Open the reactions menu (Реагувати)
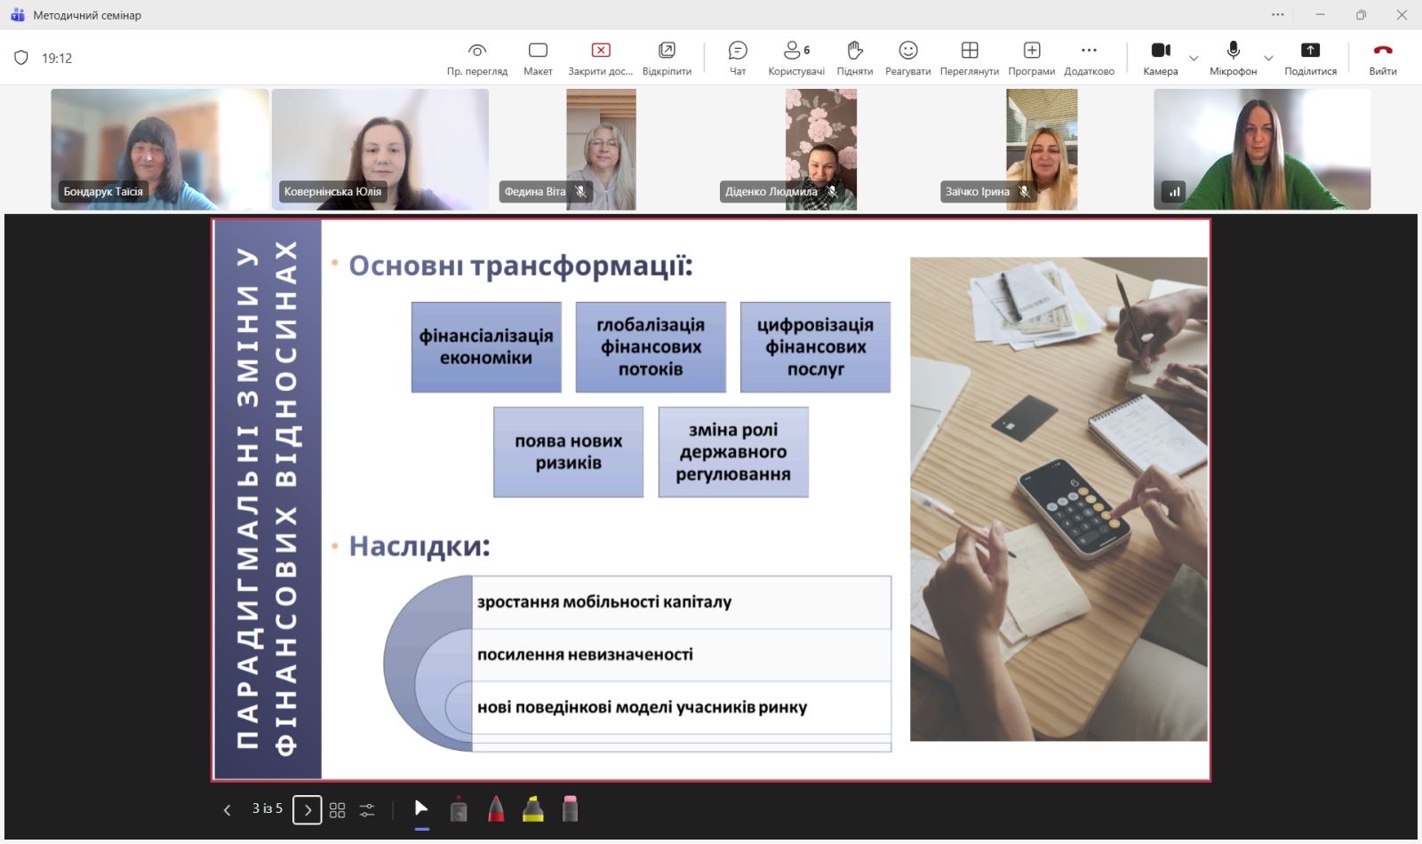This screenshot has width=1422, height=844. coord(907,58)
